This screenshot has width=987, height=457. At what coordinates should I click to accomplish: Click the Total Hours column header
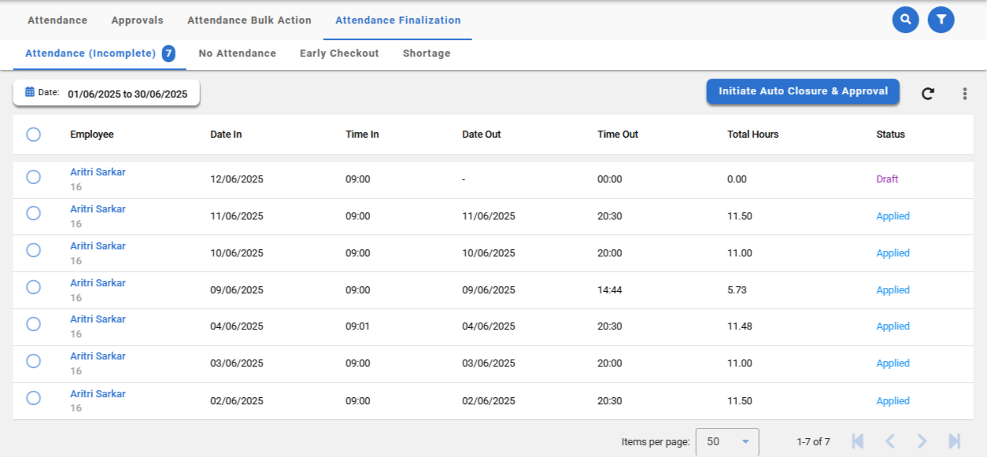pos(752,135)
